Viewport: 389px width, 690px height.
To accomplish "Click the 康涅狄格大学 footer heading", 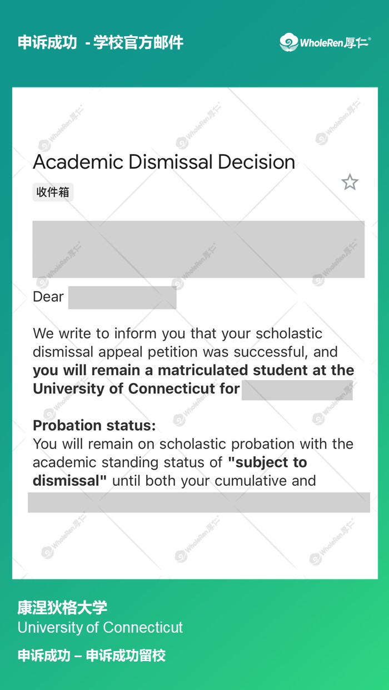I will [62, 608].
